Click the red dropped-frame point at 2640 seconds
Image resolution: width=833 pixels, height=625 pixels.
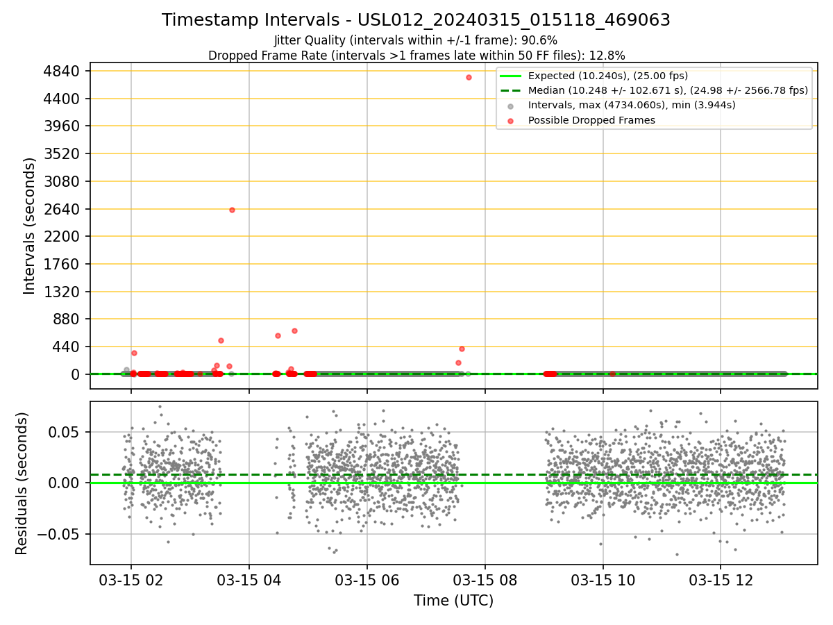click(x=232, y=210)
